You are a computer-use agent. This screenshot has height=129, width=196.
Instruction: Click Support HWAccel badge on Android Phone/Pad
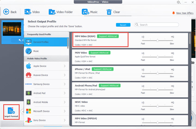[110, 86]
